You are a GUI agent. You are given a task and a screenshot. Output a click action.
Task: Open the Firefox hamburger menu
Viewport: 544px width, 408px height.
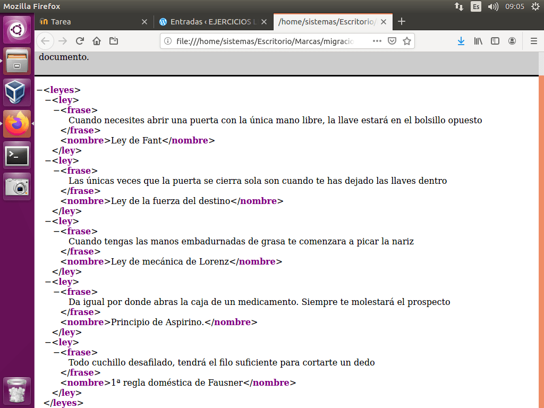coord(534,41)
